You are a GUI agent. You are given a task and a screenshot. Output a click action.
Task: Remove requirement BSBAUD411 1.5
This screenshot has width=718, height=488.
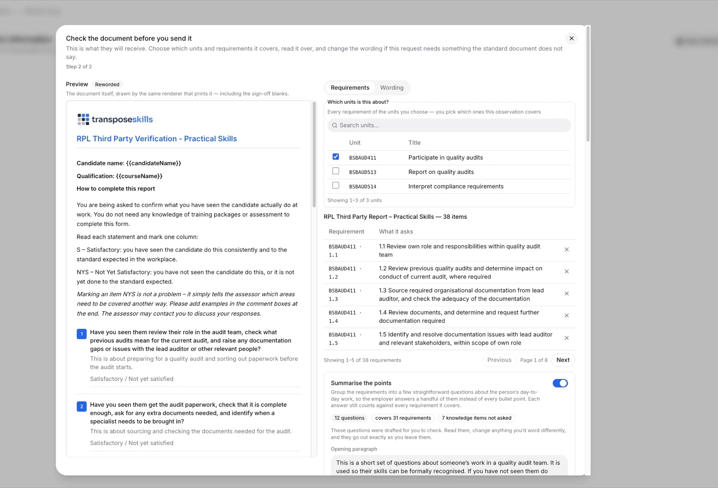[566, 338]
